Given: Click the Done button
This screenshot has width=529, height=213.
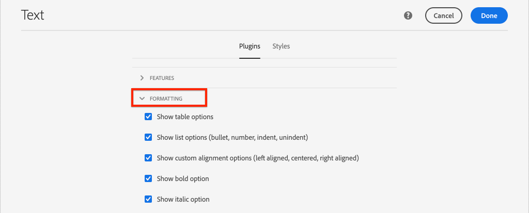Looking at the screenshot, I should [489, 15].
